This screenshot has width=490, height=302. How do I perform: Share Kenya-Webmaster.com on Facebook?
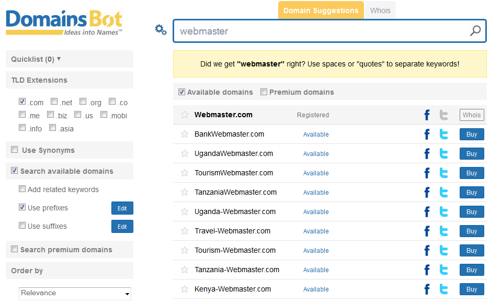coord(427,289)
